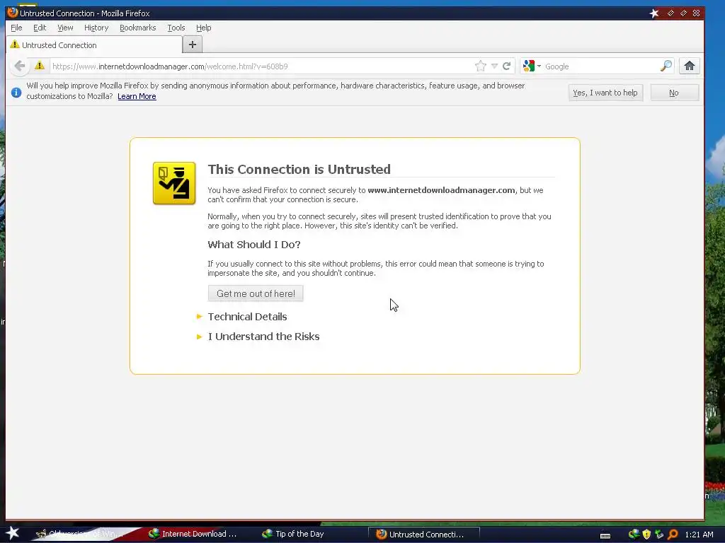Click the Firefox logo in title bar

(x=13, y=13)
